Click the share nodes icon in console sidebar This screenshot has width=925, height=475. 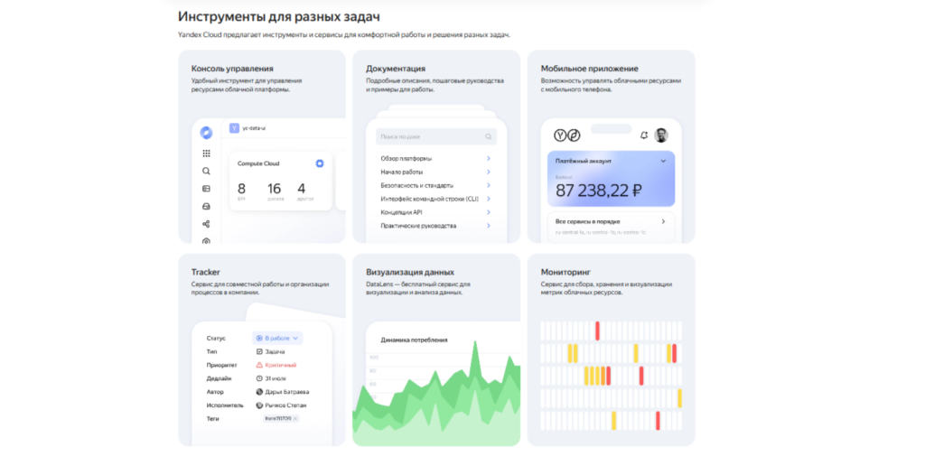[x=206, y=224]
